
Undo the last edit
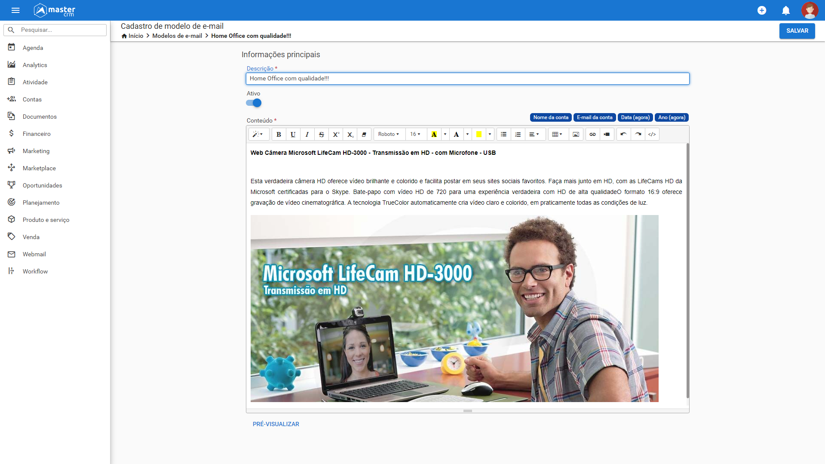[623, 134]
